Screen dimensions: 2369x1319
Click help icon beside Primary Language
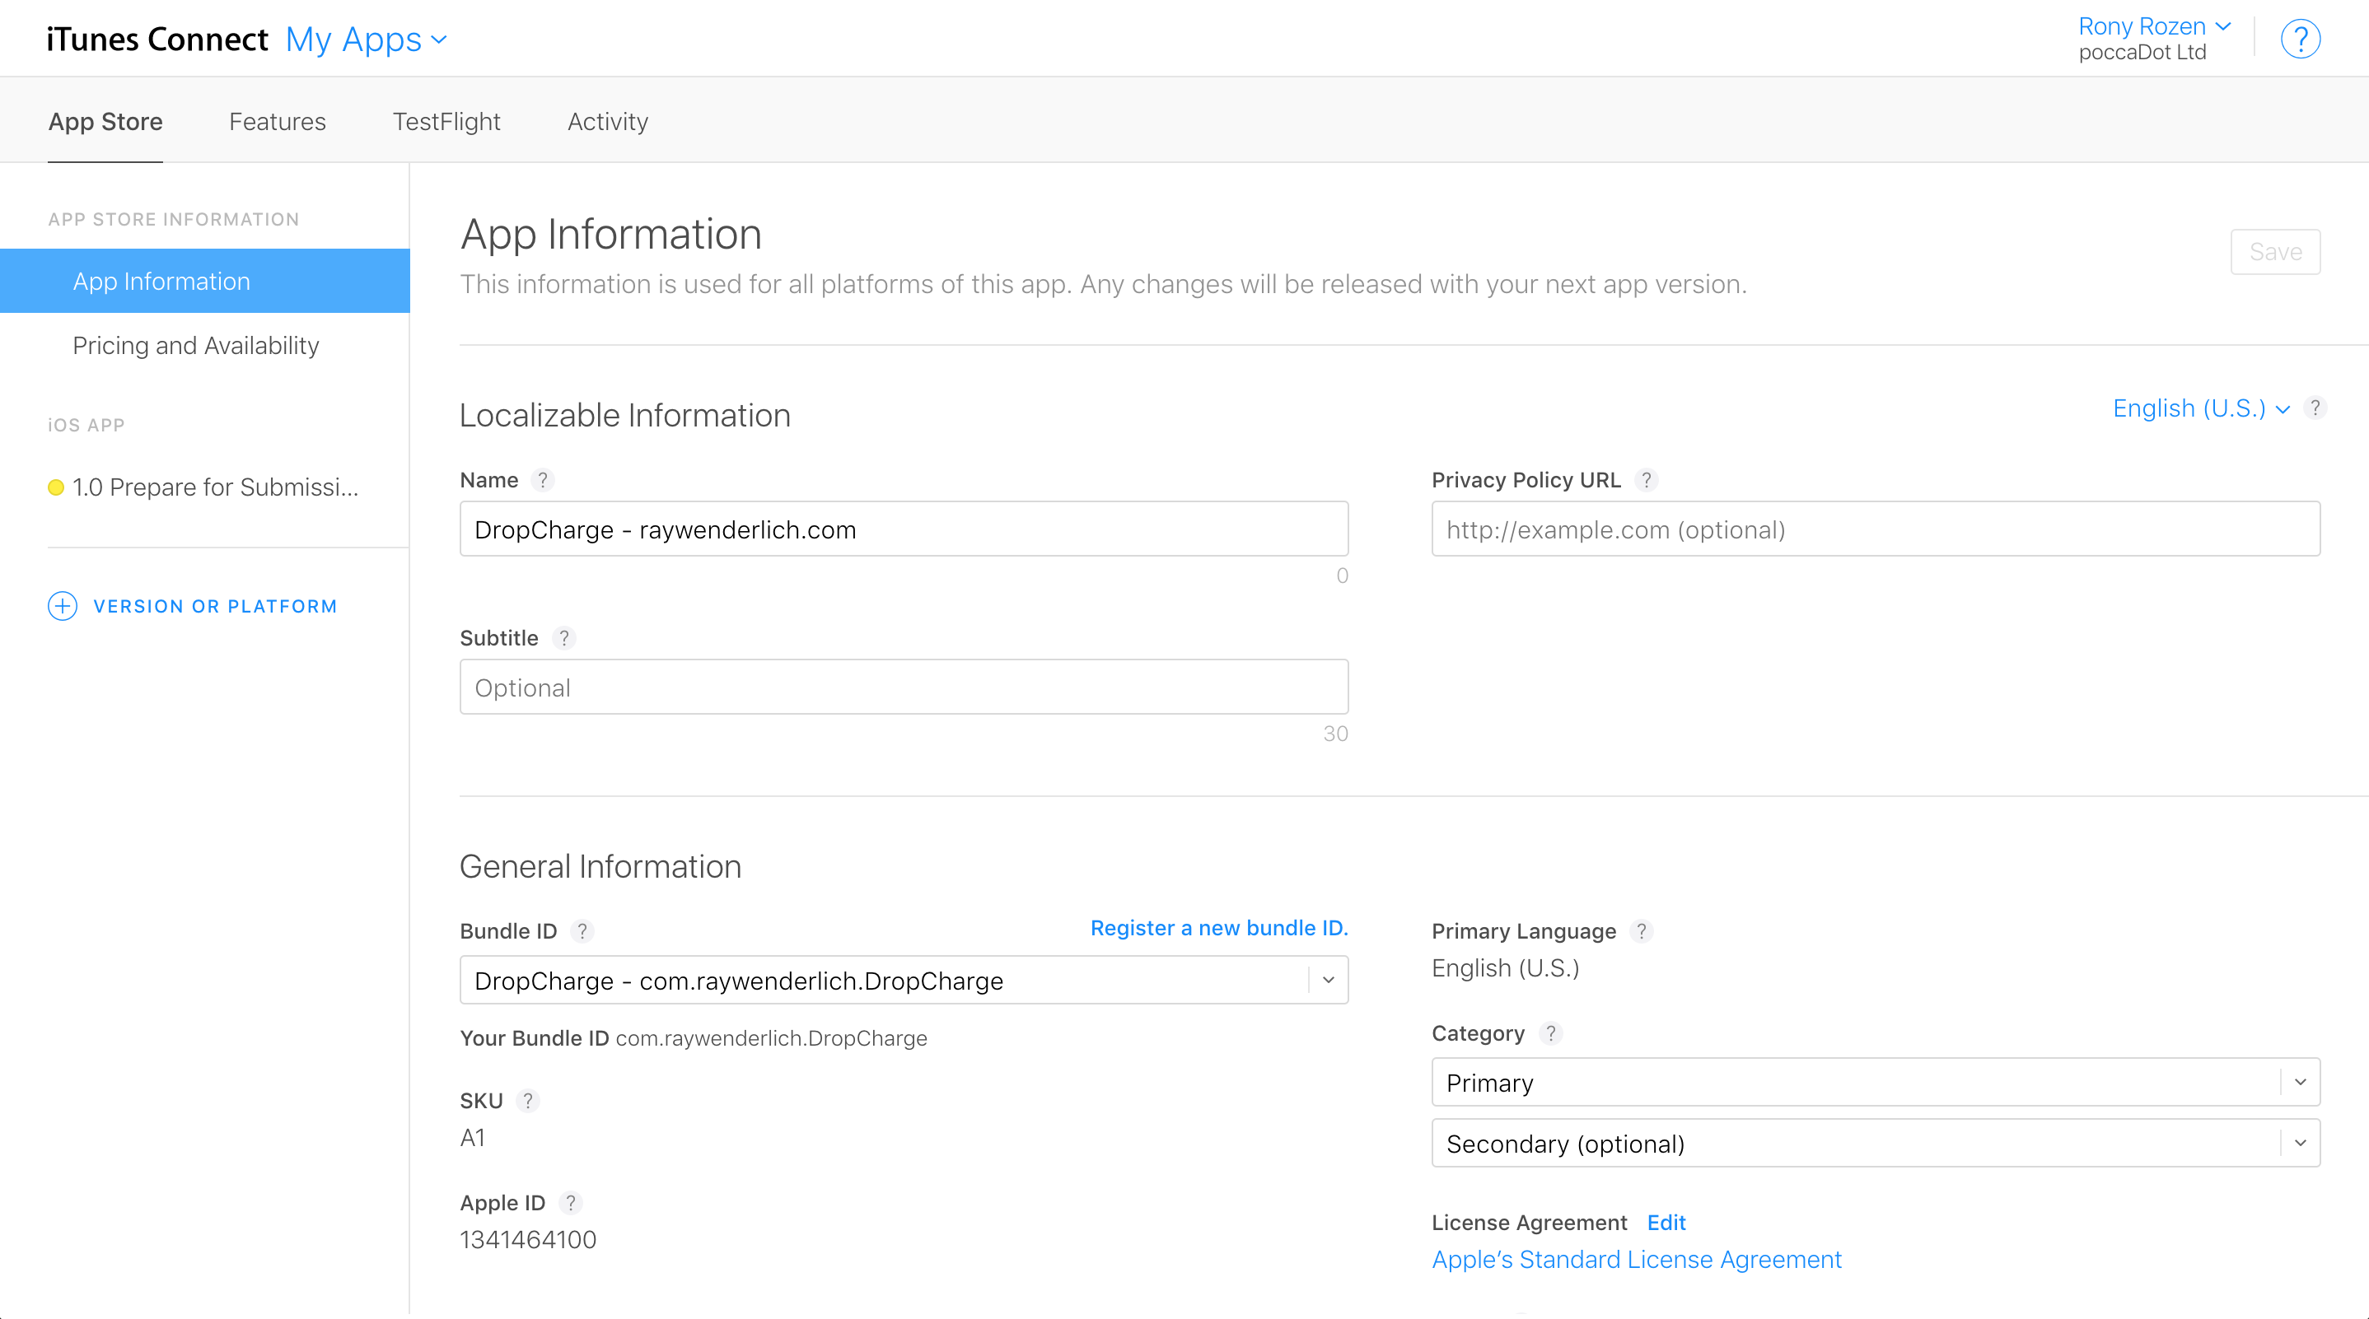pyautogui.click(x=1642, y=931)
